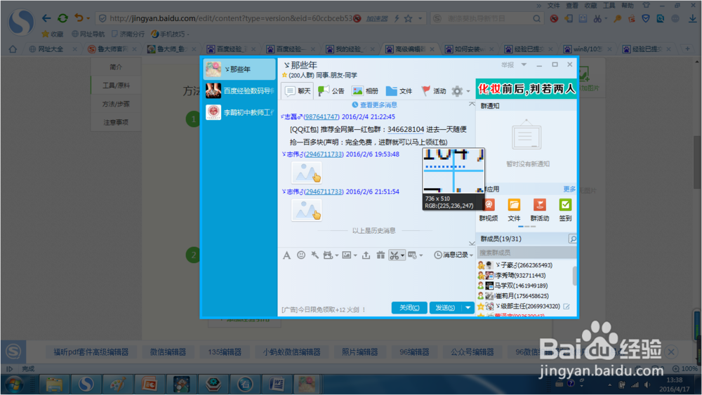This screenshot has width=702, height=395.
Task: Click the download arrow icon in the browser toolbar
Action: pyautogui.click(x=692, y=18)
